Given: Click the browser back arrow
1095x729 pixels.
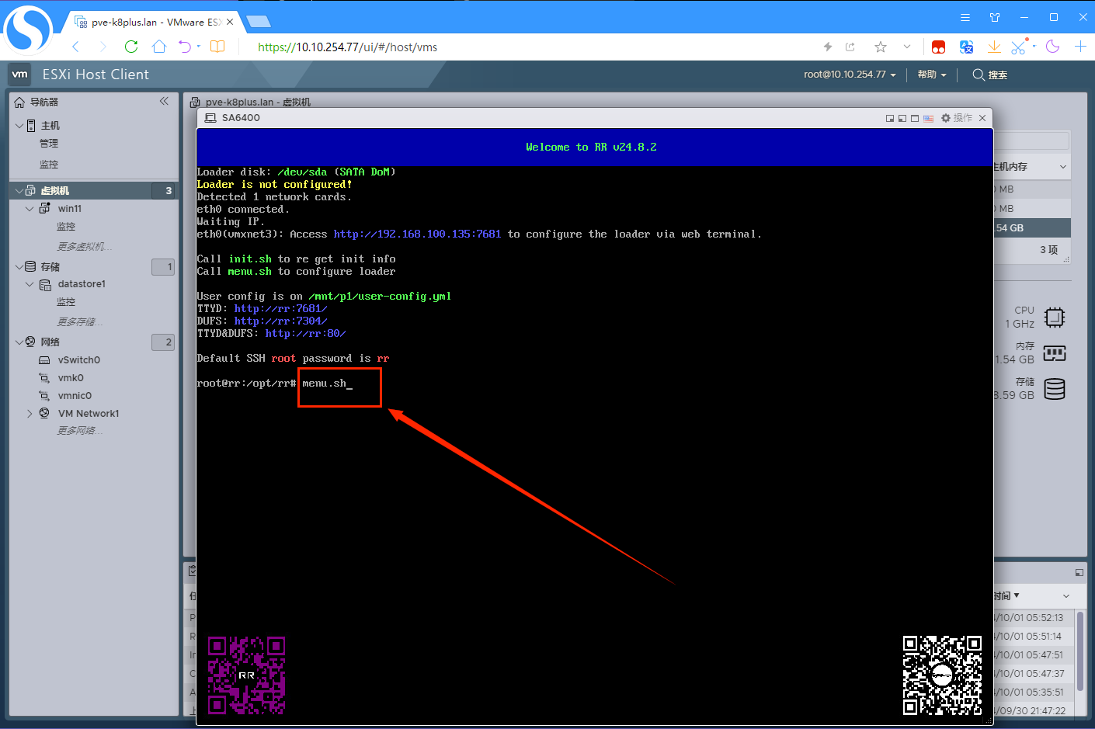Looking at the screenshot, I should point(76,47).
